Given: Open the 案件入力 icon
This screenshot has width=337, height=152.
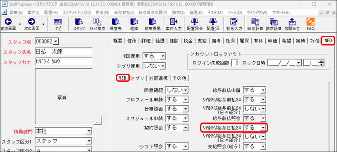Looking at the screenshot, I should 173,21.
